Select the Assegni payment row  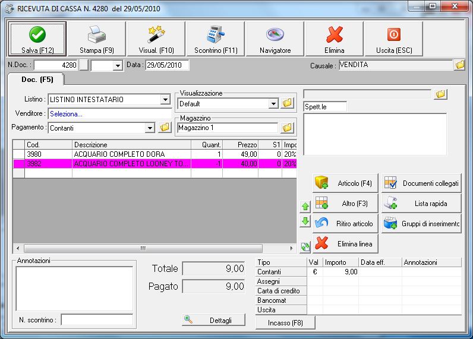[x=358, y=281]
